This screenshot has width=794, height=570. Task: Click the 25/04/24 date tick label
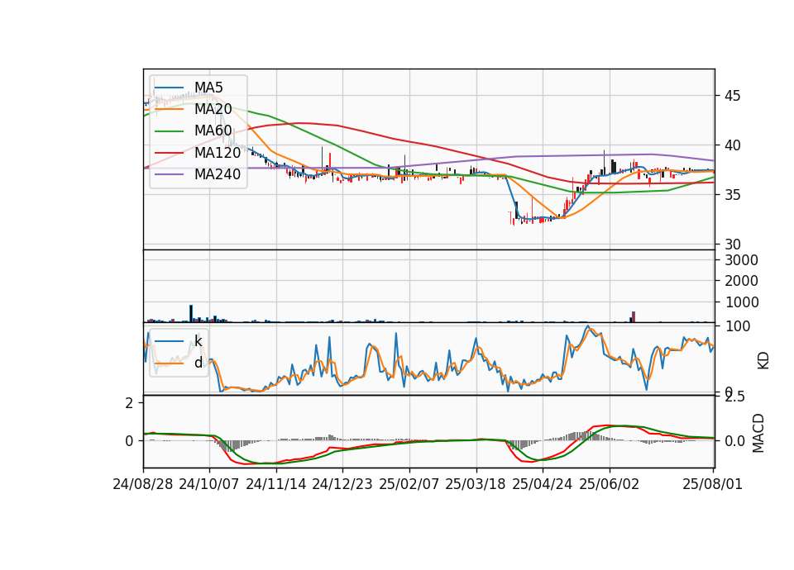click(543, 485)
